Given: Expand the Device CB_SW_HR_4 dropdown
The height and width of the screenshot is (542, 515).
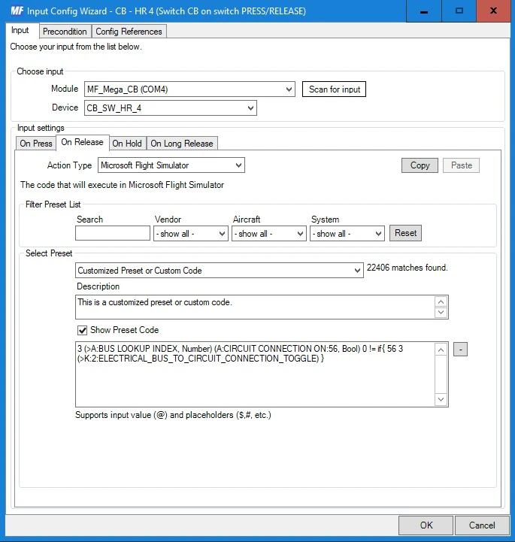Looking at the screenshot, I should (171, 108).
